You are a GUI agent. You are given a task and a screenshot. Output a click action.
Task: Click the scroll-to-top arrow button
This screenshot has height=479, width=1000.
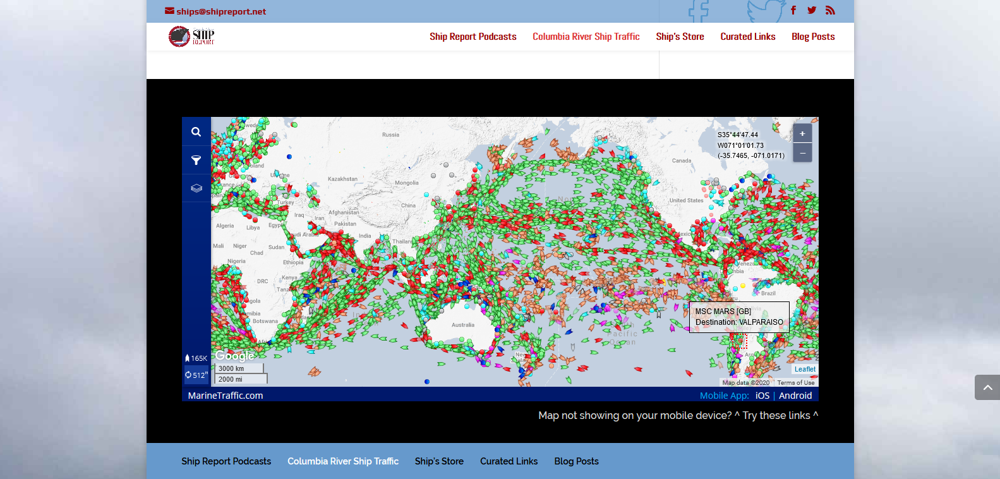tap(987, 387)
